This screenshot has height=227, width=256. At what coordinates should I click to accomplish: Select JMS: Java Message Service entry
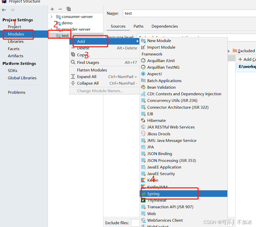[x=184, y=141]
